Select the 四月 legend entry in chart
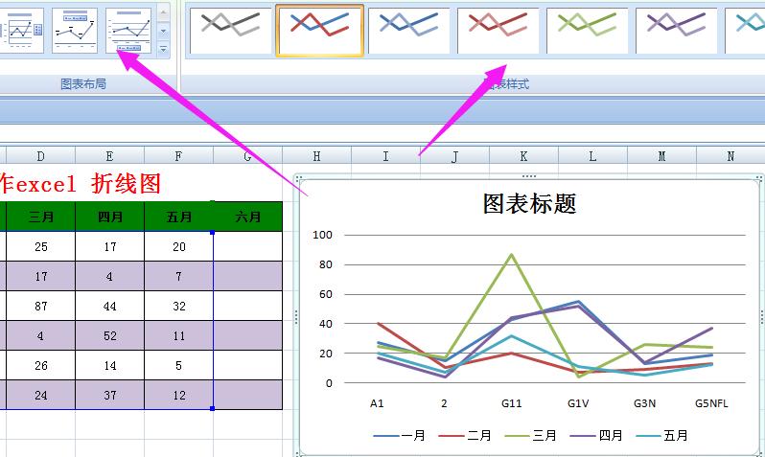Viewport: 765px width, 457px height. 596,435
